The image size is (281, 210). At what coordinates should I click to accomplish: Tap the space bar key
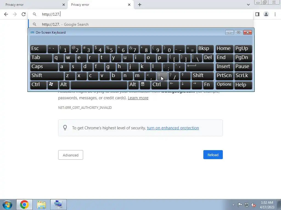click(99, 85)
